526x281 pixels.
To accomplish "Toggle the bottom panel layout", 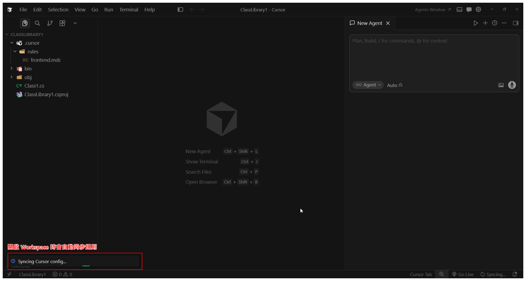I will [x=459, y=9].
